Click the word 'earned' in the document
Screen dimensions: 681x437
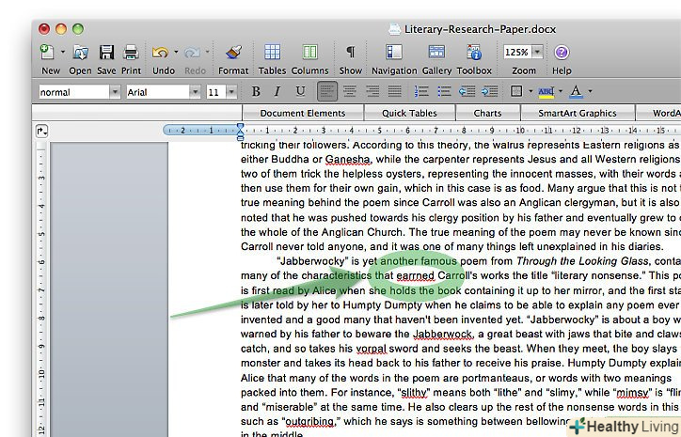pos(415,276)
